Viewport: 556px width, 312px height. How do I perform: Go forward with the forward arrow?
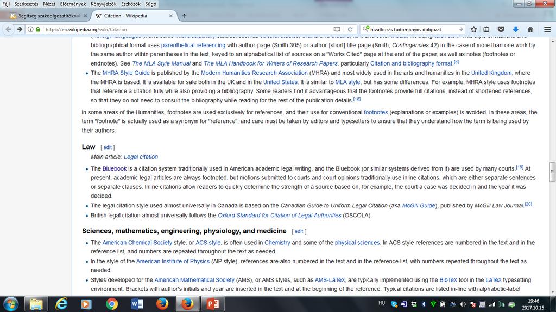click(20, 29)
